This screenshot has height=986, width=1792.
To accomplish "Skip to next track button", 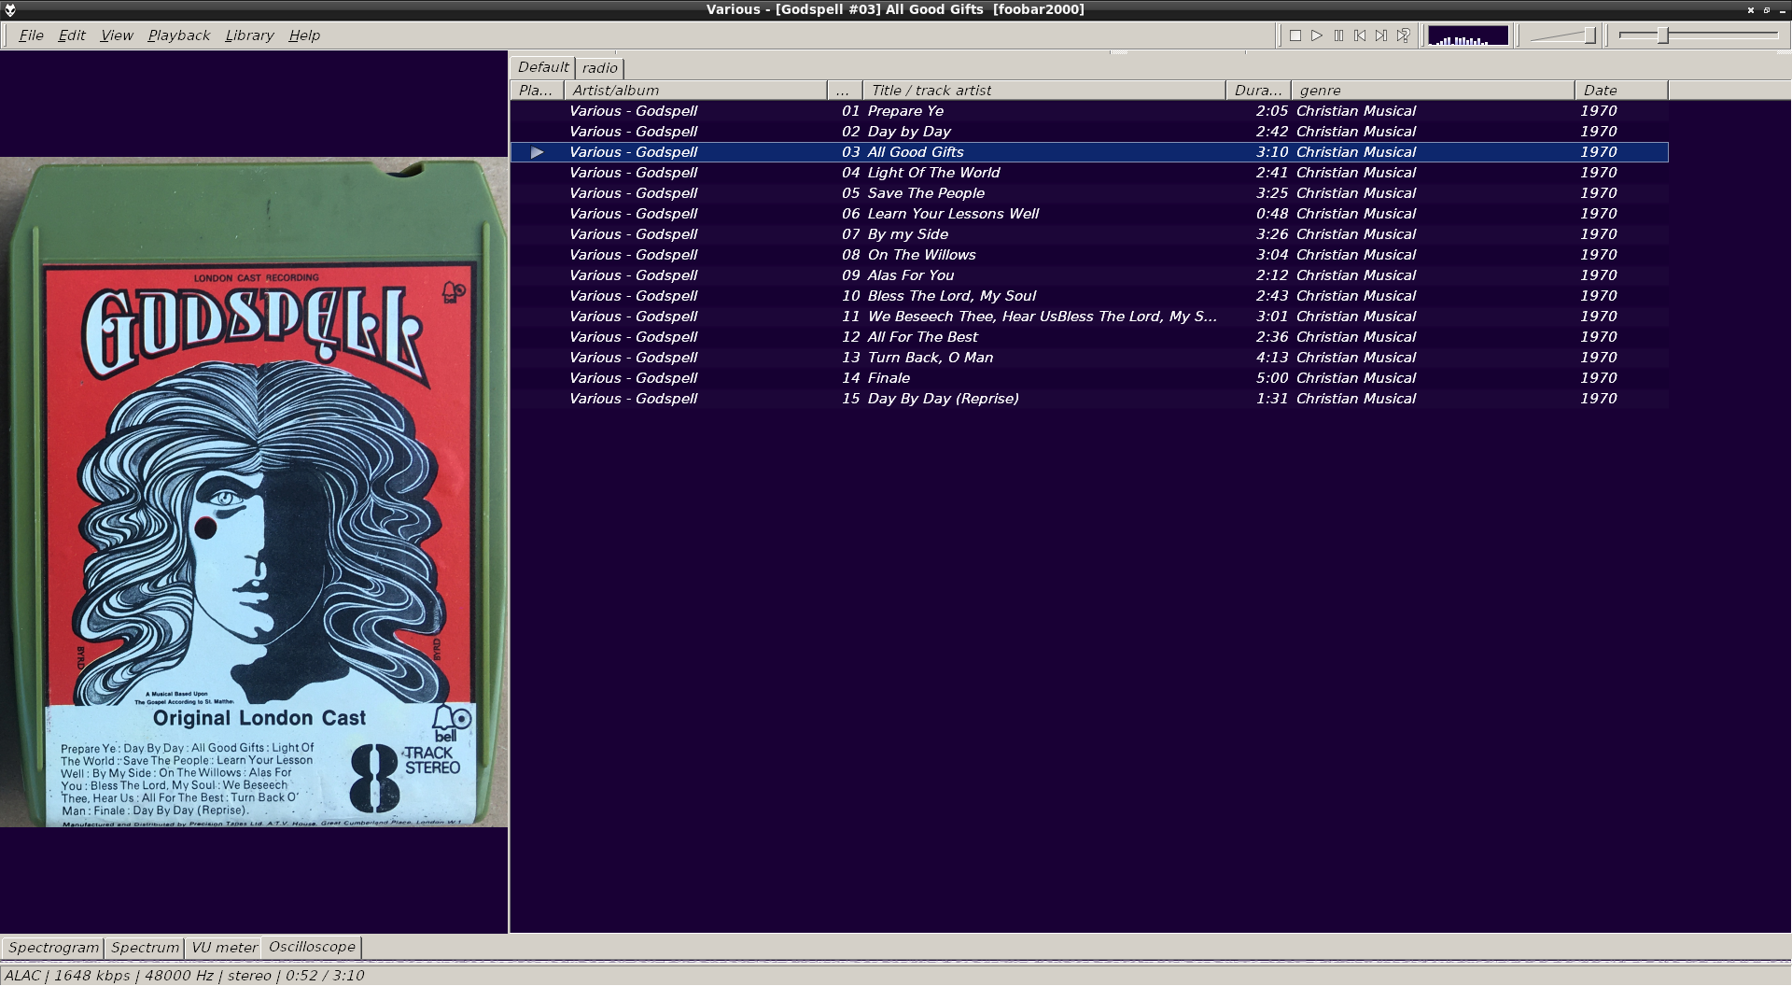I will point(1381,35).
